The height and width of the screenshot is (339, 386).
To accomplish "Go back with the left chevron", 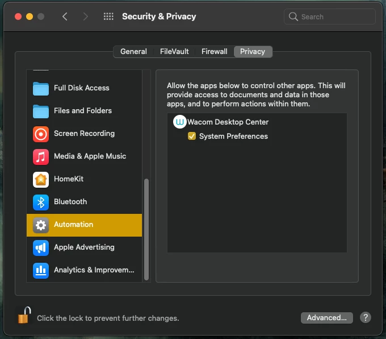I will pos(65,16).
